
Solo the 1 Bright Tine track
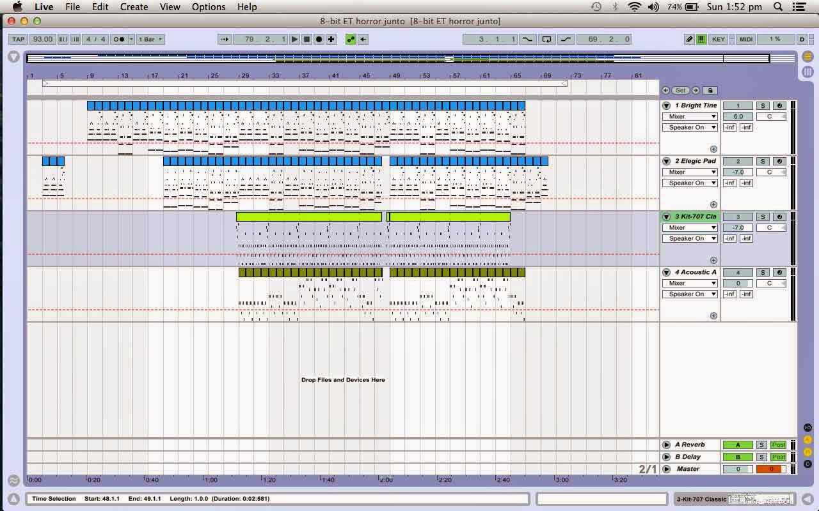coord(761,105)
